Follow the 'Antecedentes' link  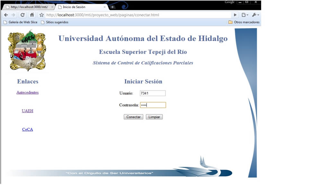(x=27, y=92)
